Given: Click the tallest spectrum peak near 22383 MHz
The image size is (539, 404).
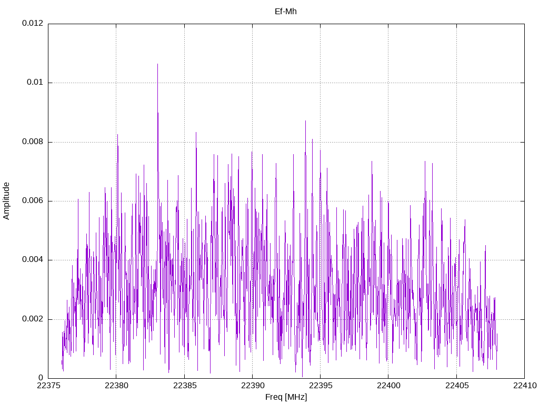Looking at the screenshot, I should coord(157,64).
